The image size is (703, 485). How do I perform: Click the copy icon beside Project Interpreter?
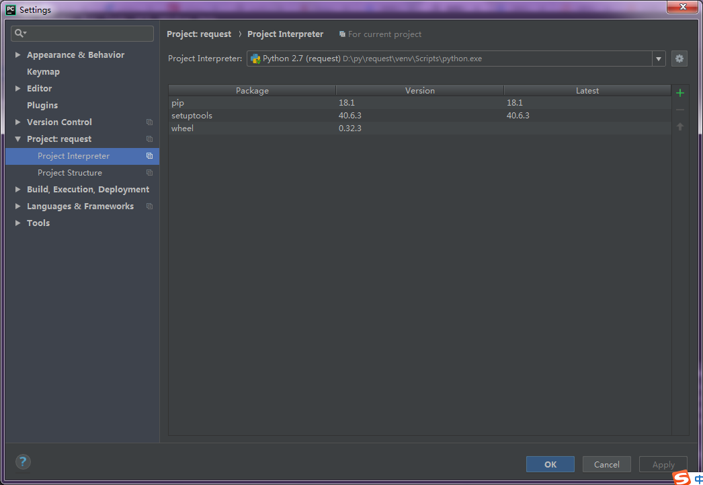pyautogui.click(x=149, y=155)
